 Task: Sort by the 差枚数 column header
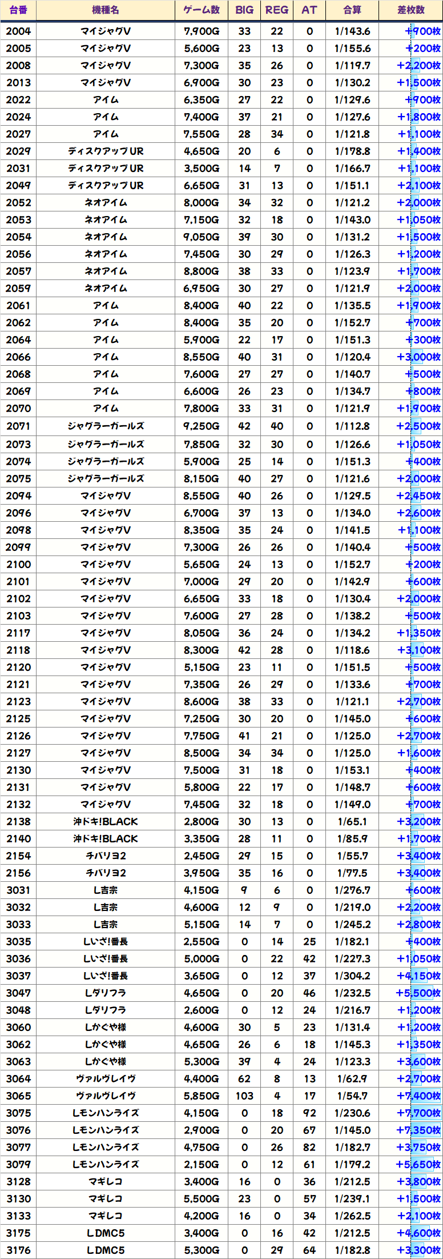pos(410,10)
